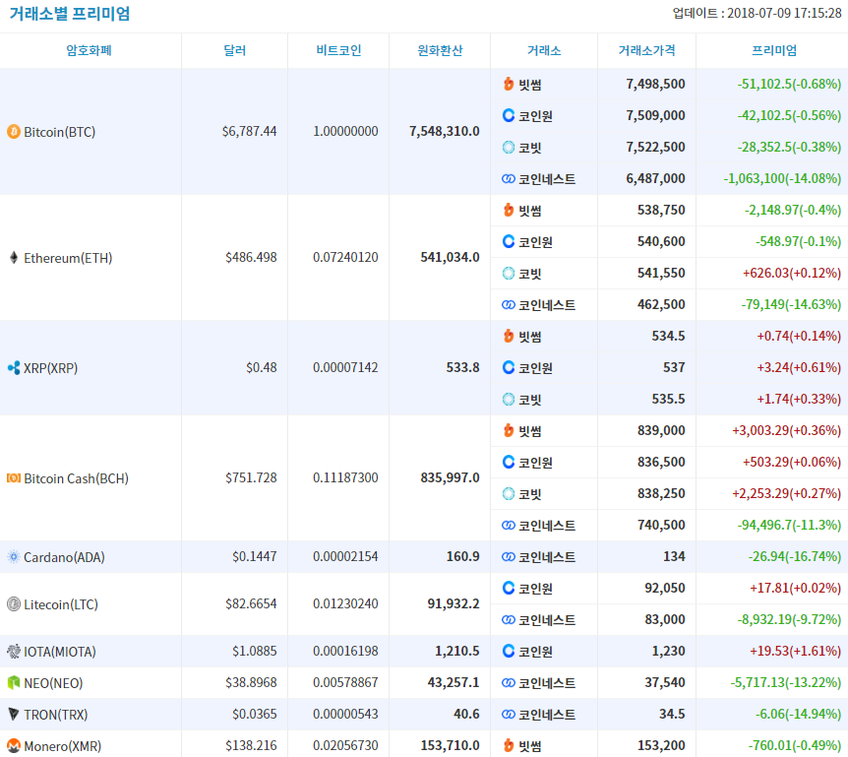
Task: Click Korbit icon in XRP's 535.5 row
Action: tap(509, 400)
